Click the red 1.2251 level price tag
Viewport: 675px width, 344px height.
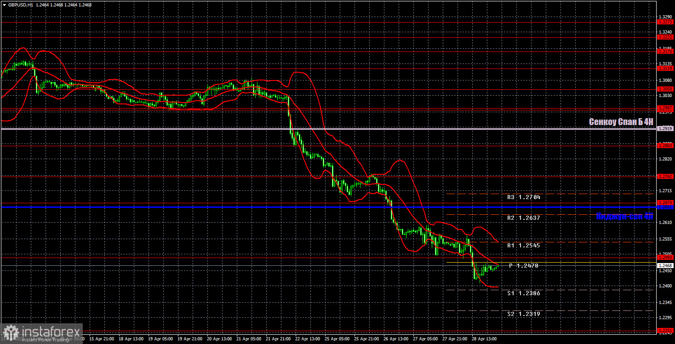pyautogui.click(x=665, y=330)
